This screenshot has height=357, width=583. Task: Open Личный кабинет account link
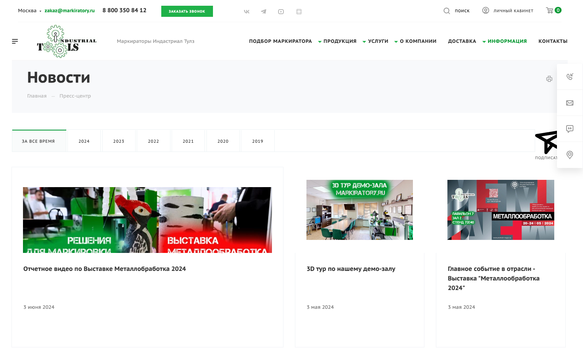tap(508, 11)
